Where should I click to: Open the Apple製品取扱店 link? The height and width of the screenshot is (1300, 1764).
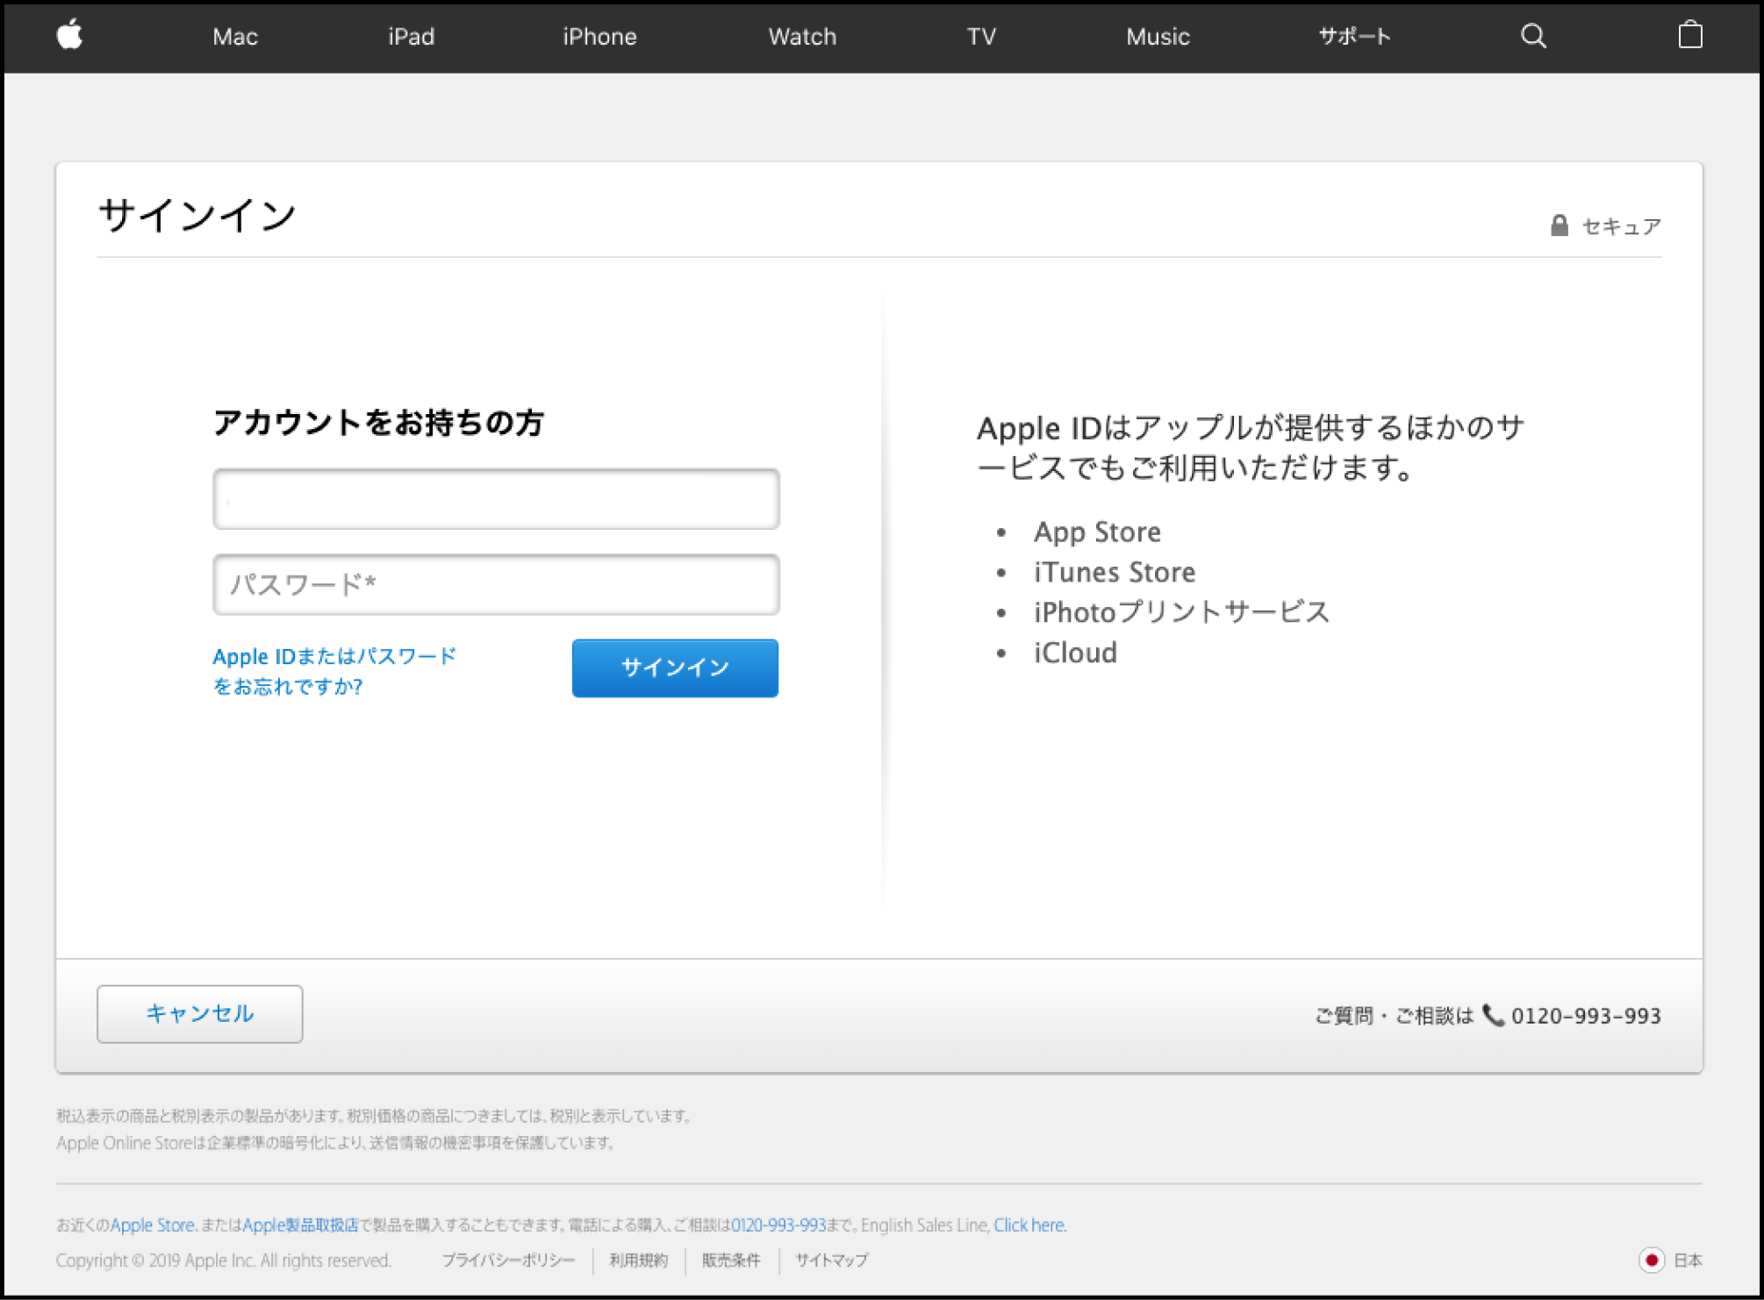[x=300, y=1225]
